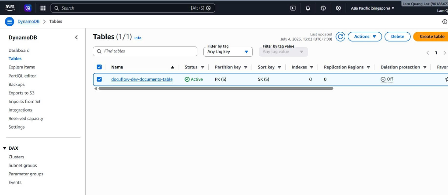Open DAX Events page
Viewport: 448px width, 195px height.
[15, 183]
